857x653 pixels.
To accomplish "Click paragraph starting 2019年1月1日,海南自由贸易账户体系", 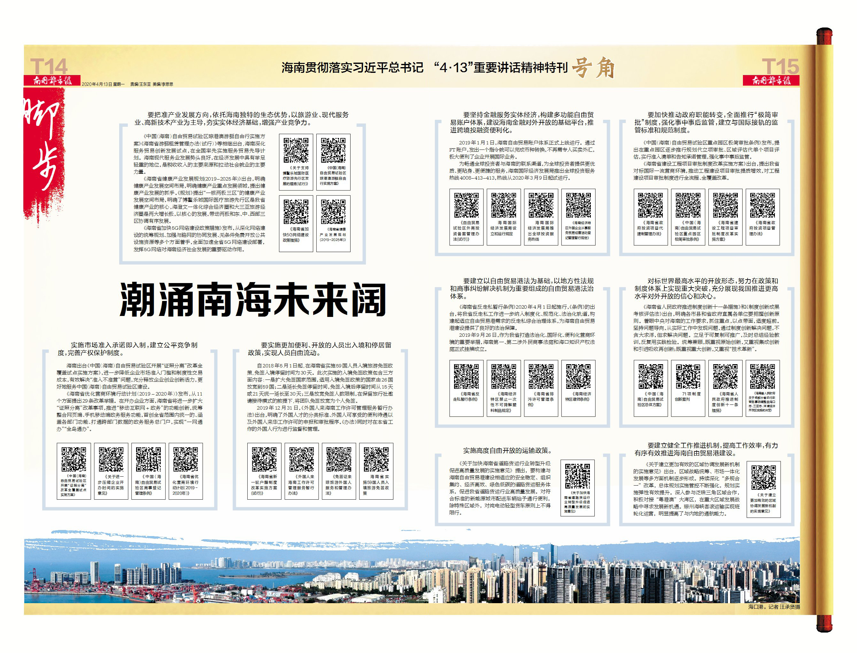I will click(x=522, y=150).
